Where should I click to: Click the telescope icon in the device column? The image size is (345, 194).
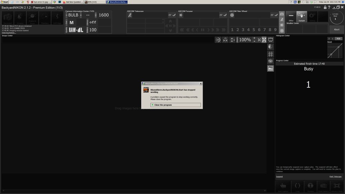pos(282,20)
